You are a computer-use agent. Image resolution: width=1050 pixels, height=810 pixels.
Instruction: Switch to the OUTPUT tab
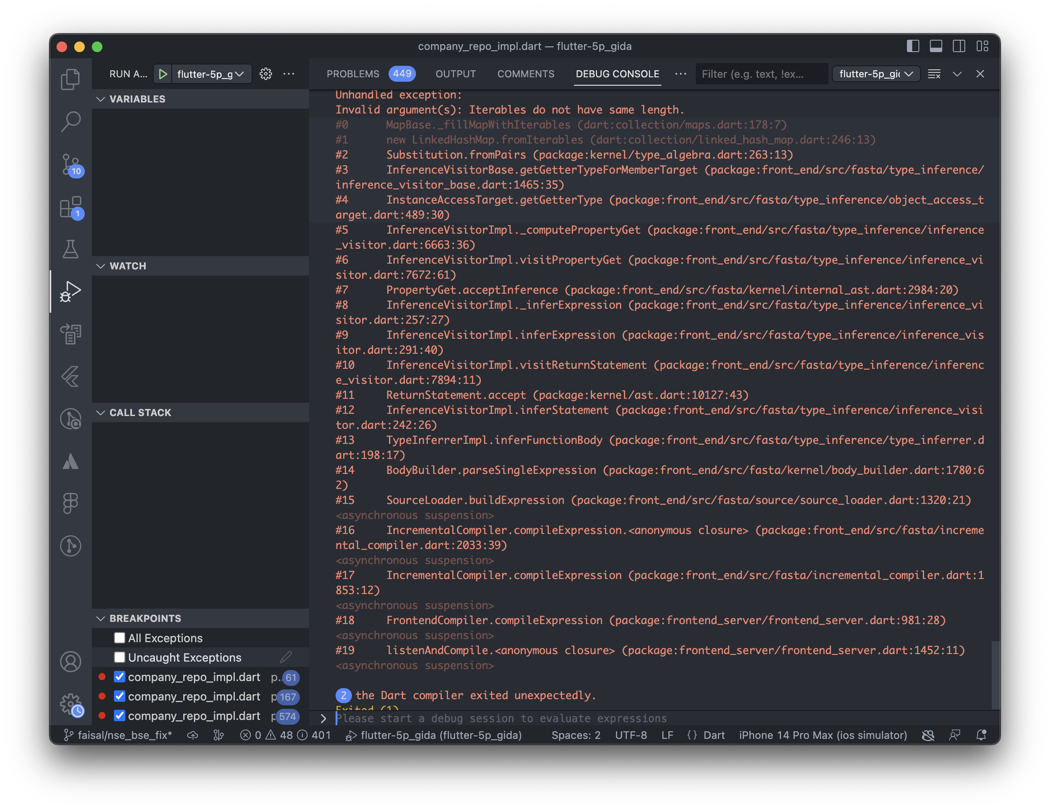455,74
